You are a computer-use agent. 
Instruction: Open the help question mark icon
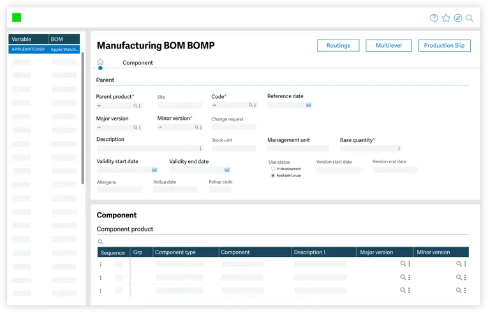(434, 18)
